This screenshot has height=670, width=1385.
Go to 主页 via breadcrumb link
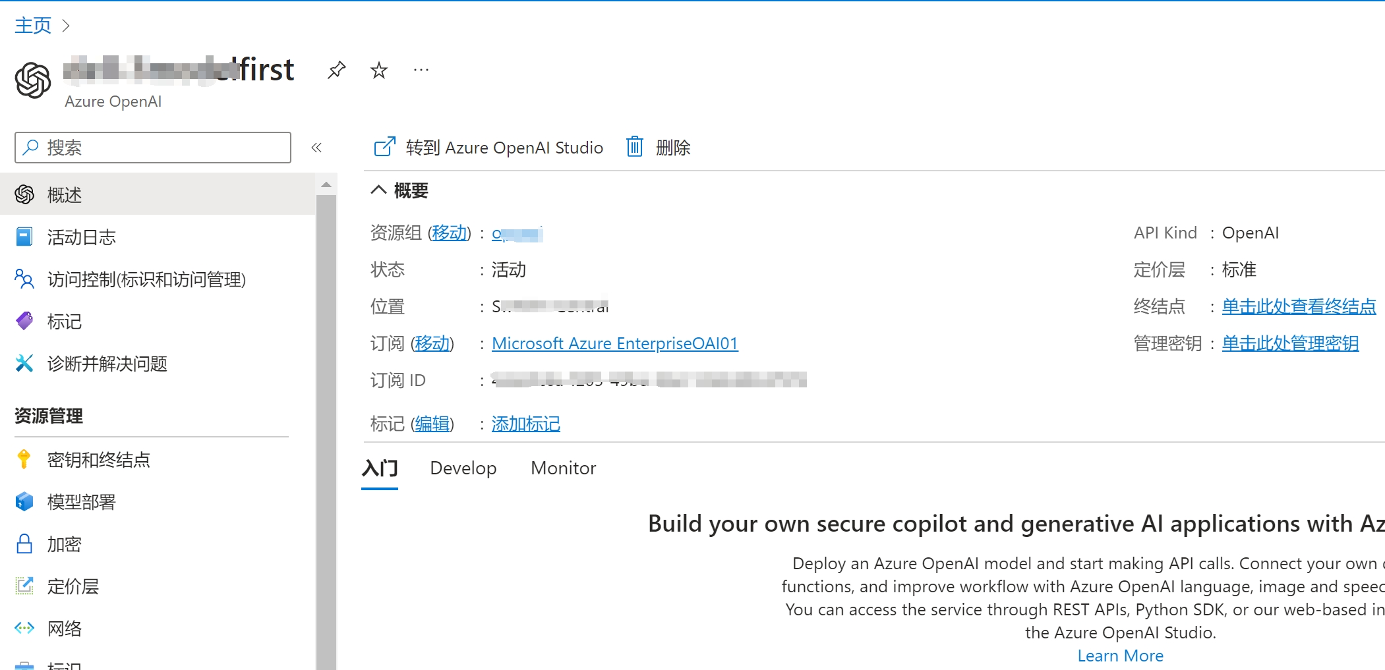33,26
